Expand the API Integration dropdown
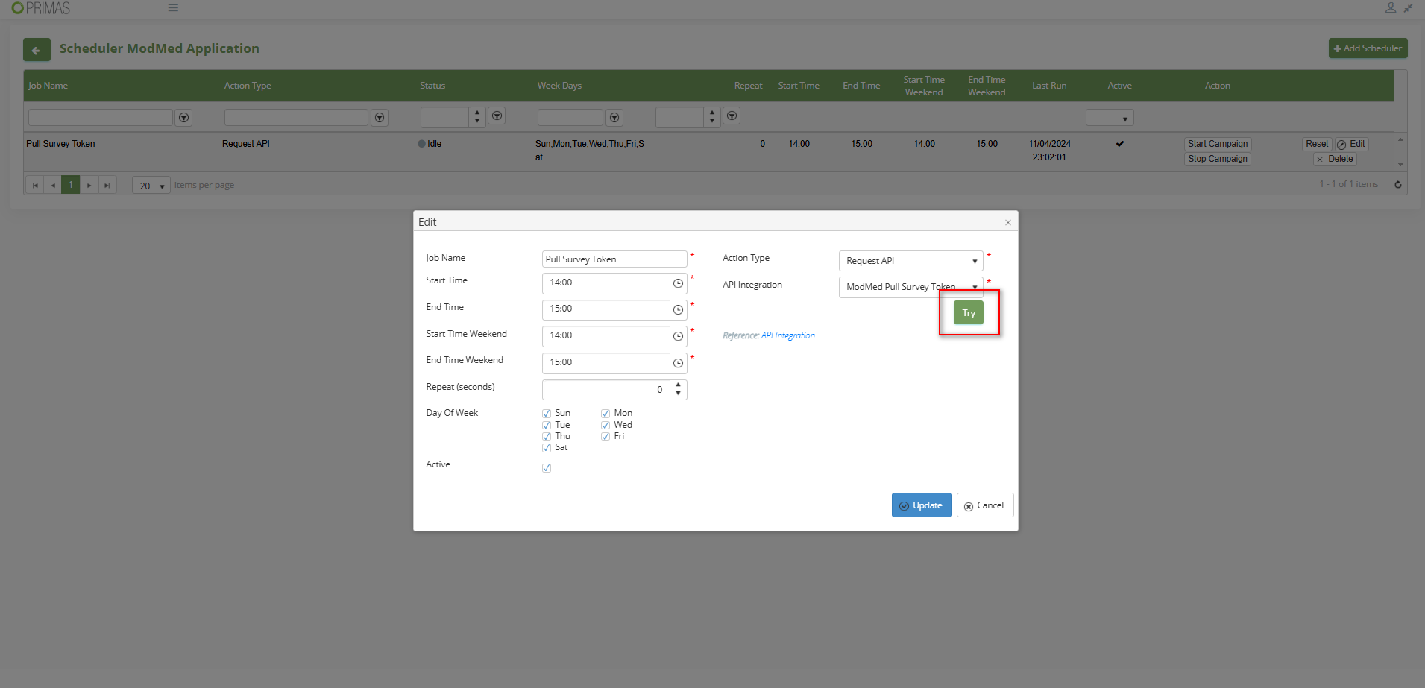This screenshot has width=1425, height=688. click(x=974, y=288)
